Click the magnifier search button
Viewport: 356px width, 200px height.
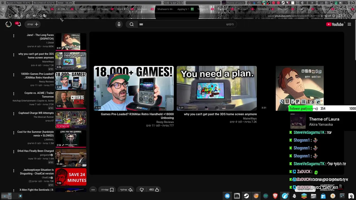[x=132, y=24]
